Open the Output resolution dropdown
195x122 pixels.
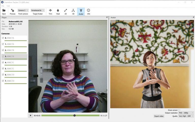pyautogui.click(x=186, y=113)
